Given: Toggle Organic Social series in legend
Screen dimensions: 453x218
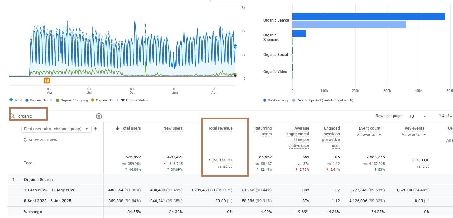Looking at the screenshot, I should (105, 100).
